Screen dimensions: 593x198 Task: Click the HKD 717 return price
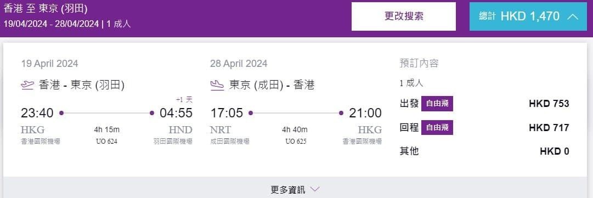click(x=549, y=128)
